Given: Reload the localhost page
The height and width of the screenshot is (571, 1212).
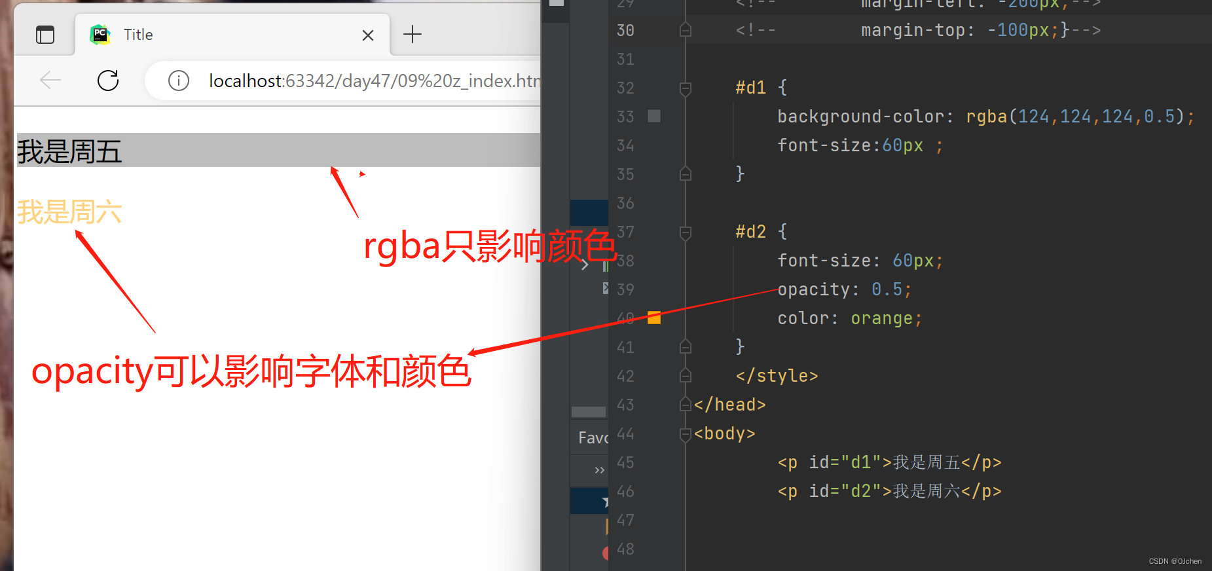Looking at the screenshot, I should pyautogui.click(x=108, y=81).
